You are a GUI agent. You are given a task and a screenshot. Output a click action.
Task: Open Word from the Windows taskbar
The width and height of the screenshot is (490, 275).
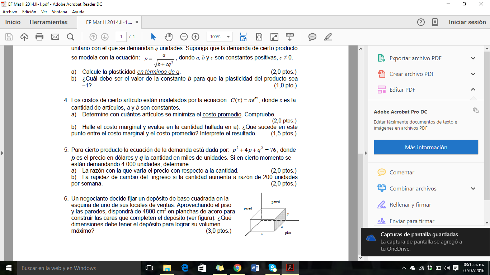click(x=255, y=268)
